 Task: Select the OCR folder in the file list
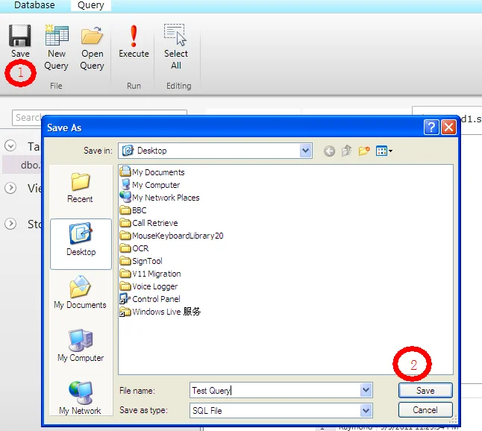point(140,248)
